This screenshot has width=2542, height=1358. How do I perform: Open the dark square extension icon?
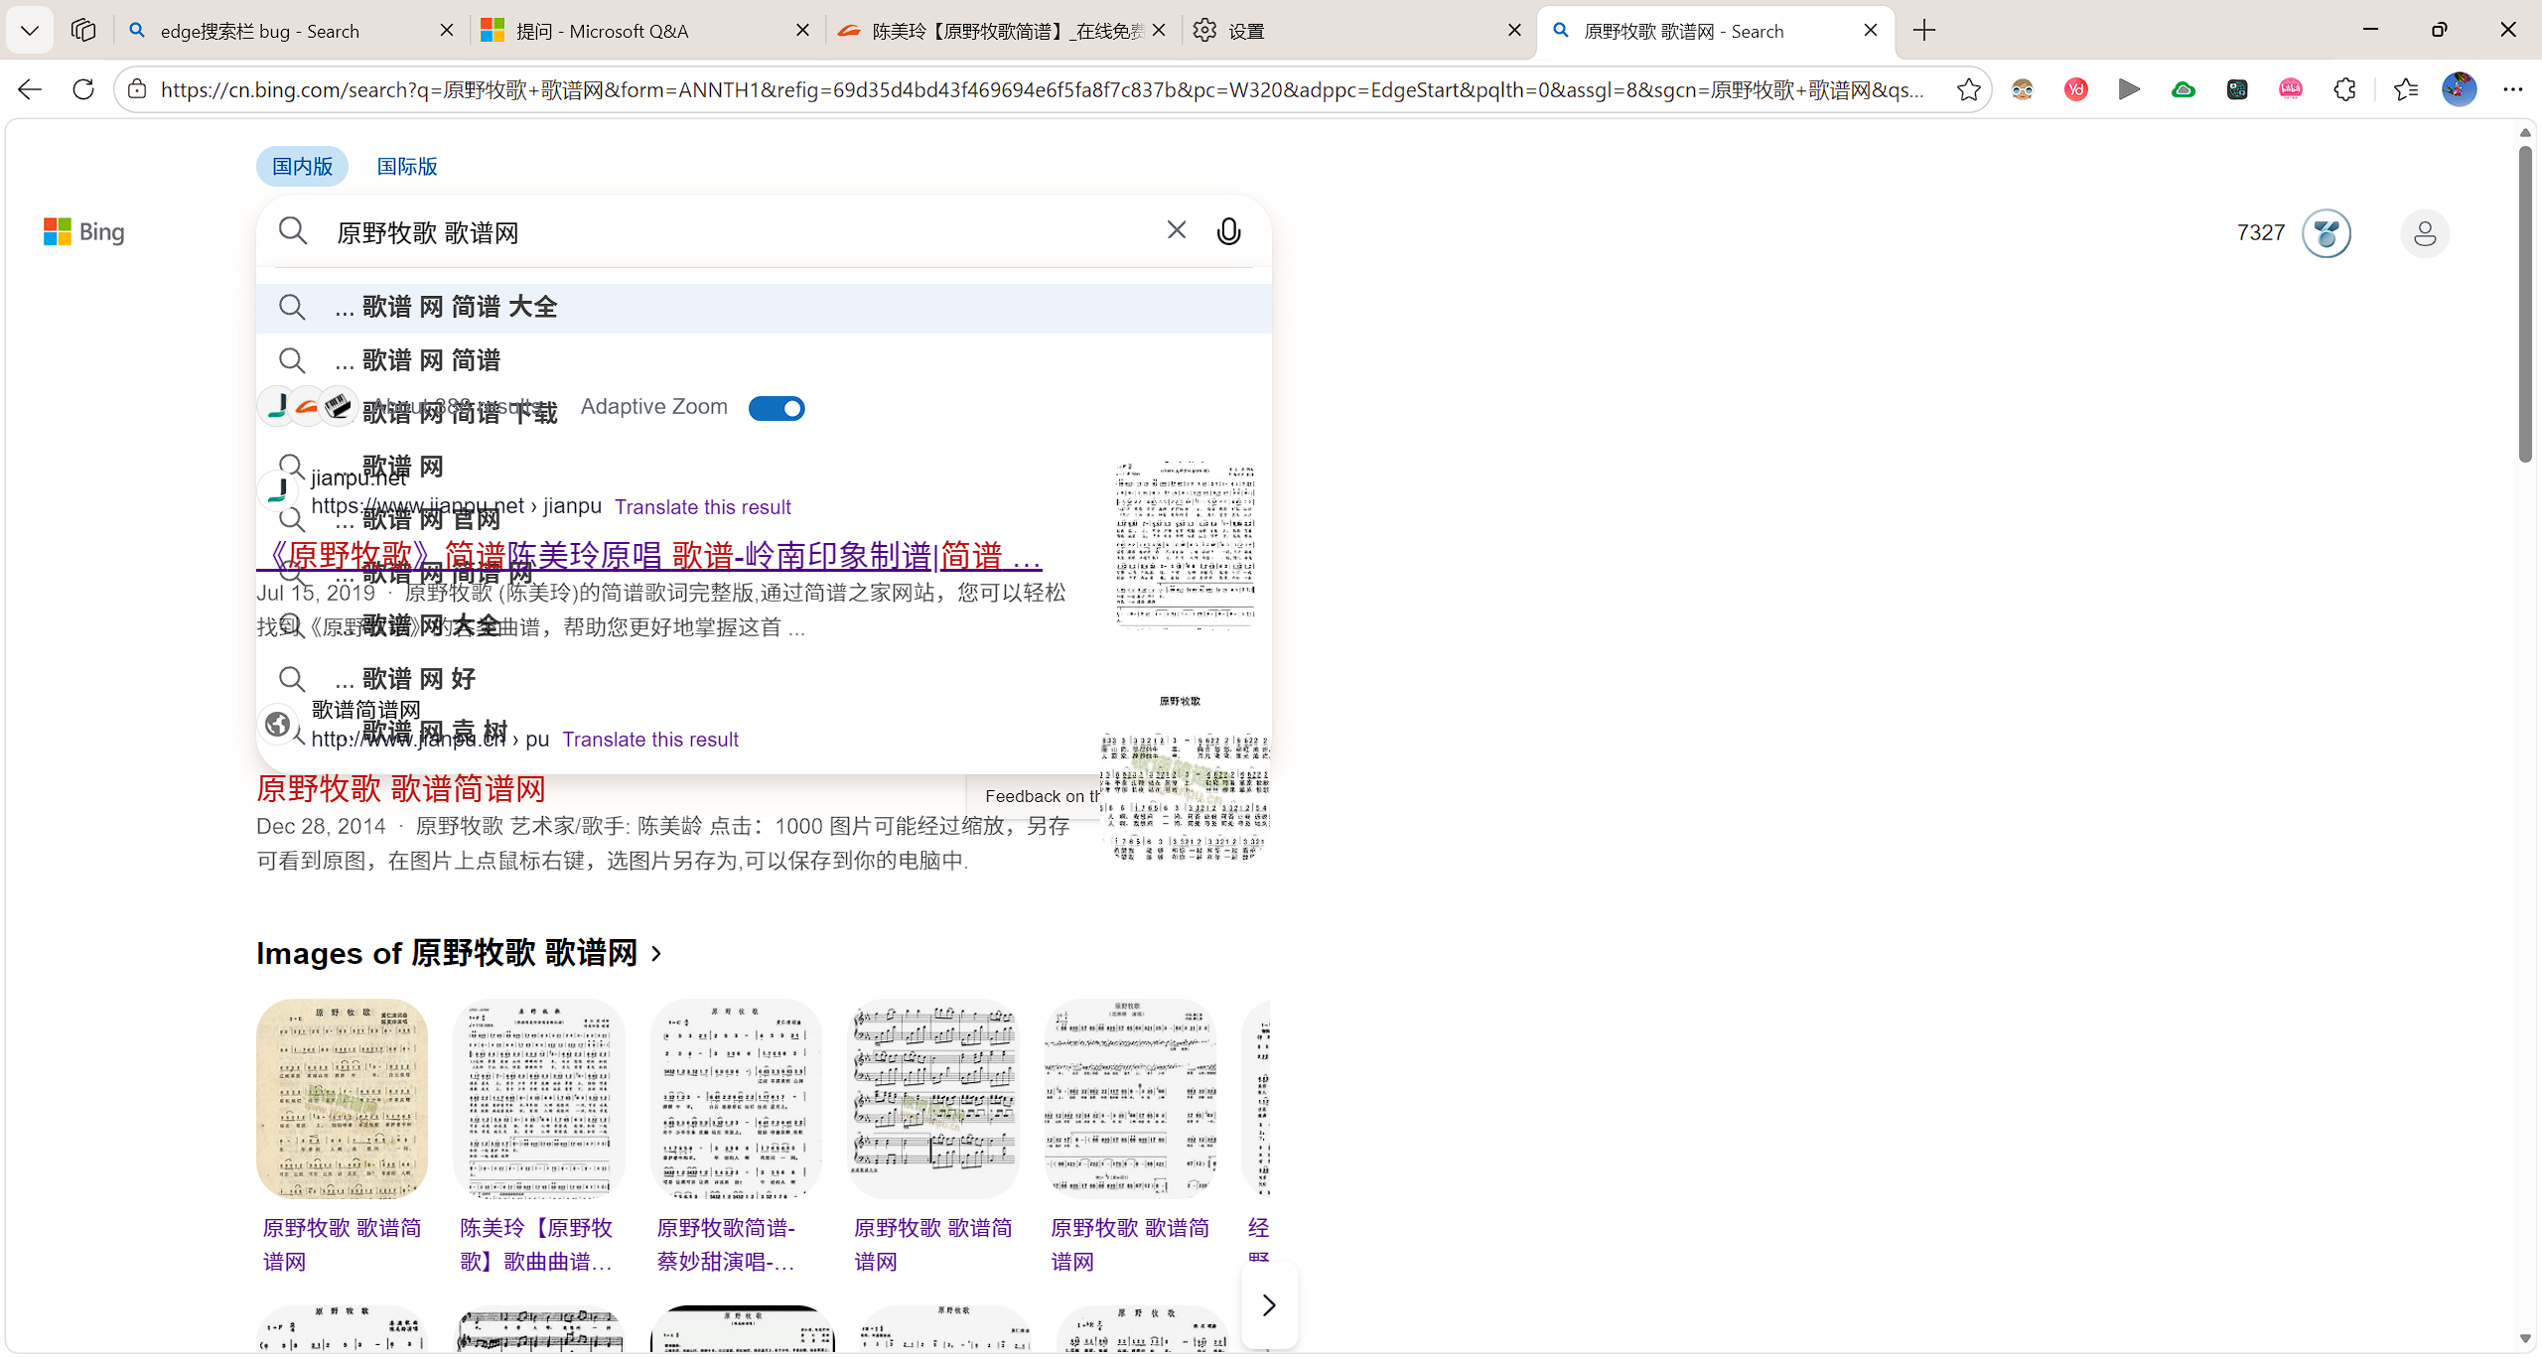pos(2237,89)
